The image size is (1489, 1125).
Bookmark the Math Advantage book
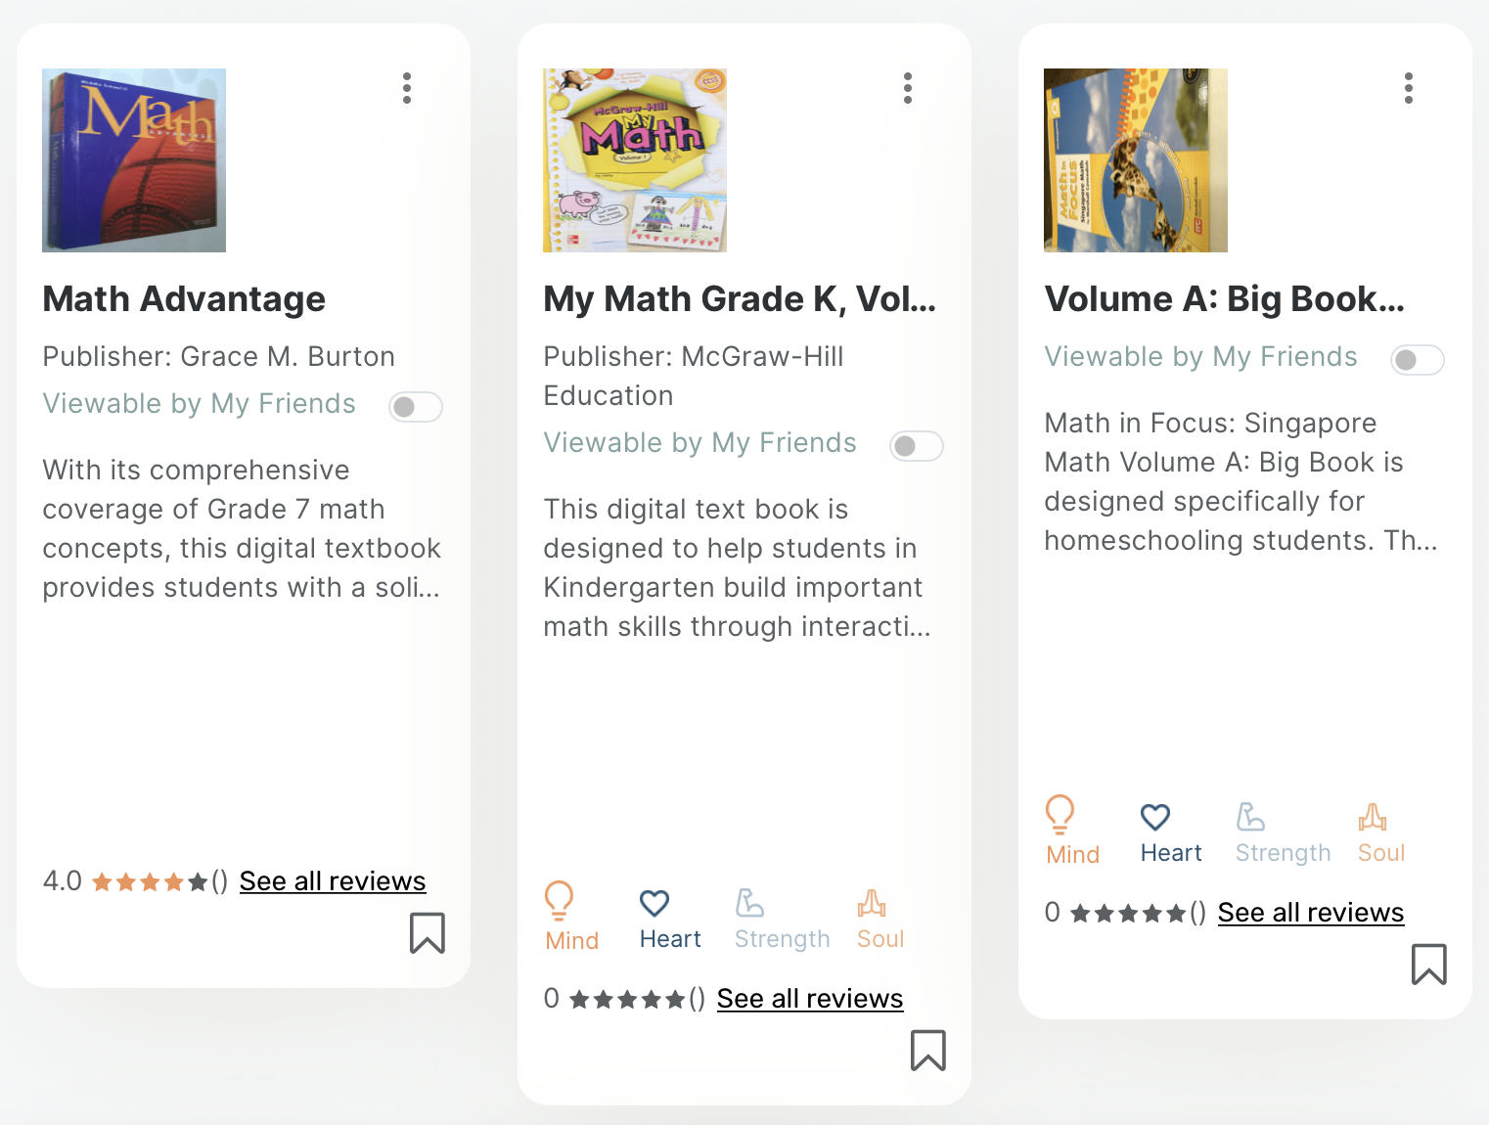point(428,932)
